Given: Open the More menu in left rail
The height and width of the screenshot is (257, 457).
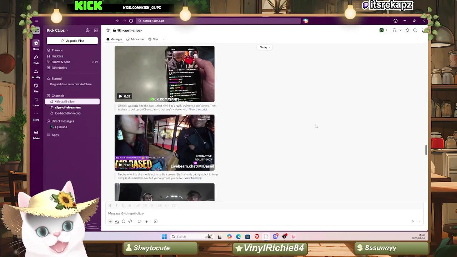Looking at the screenshot, I should coord(36,116).
